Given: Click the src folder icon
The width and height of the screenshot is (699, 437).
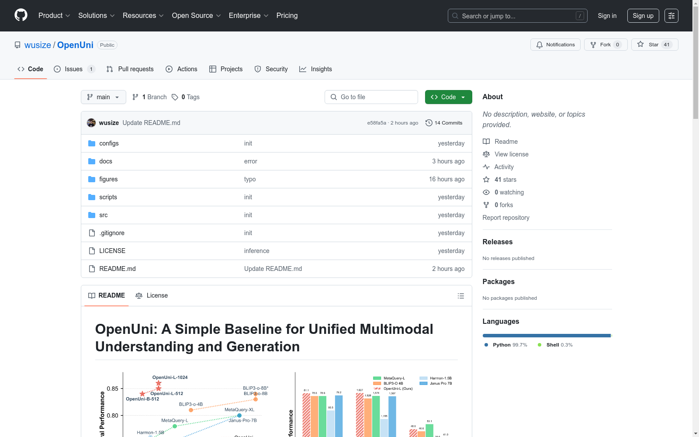Looking at the screenshot, I should pyautogui.click(x=92, y=215).
